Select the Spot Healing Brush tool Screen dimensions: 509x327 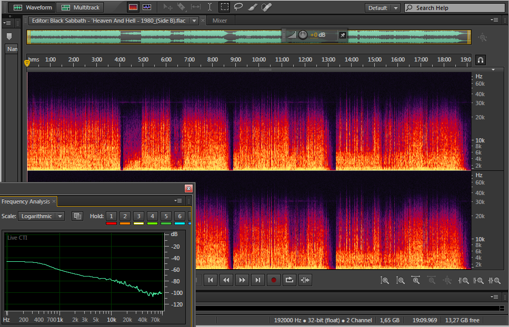(266, 7)
